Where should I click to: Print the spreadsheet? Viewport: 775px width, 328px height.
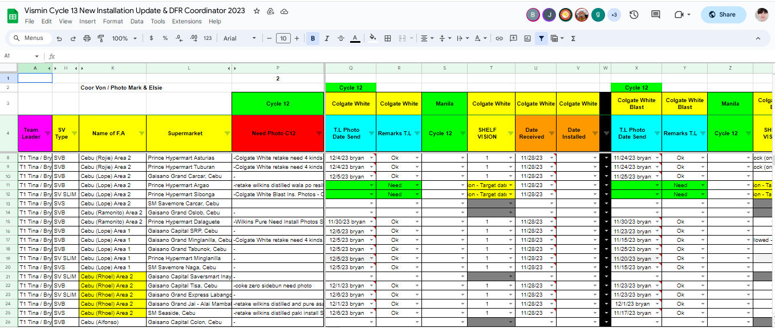87,38
